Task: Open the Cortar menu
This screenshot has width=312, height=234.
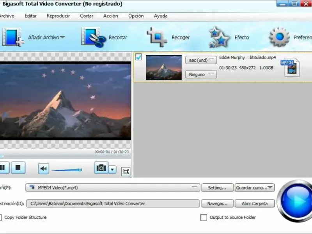Action: click(x=87, y=16)
